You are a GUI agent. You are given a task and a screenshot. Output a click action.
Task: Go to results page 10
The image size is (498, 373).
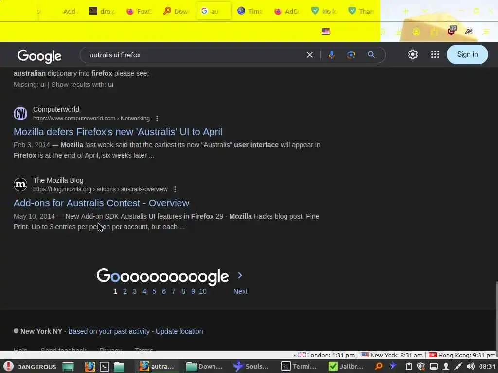203,291
